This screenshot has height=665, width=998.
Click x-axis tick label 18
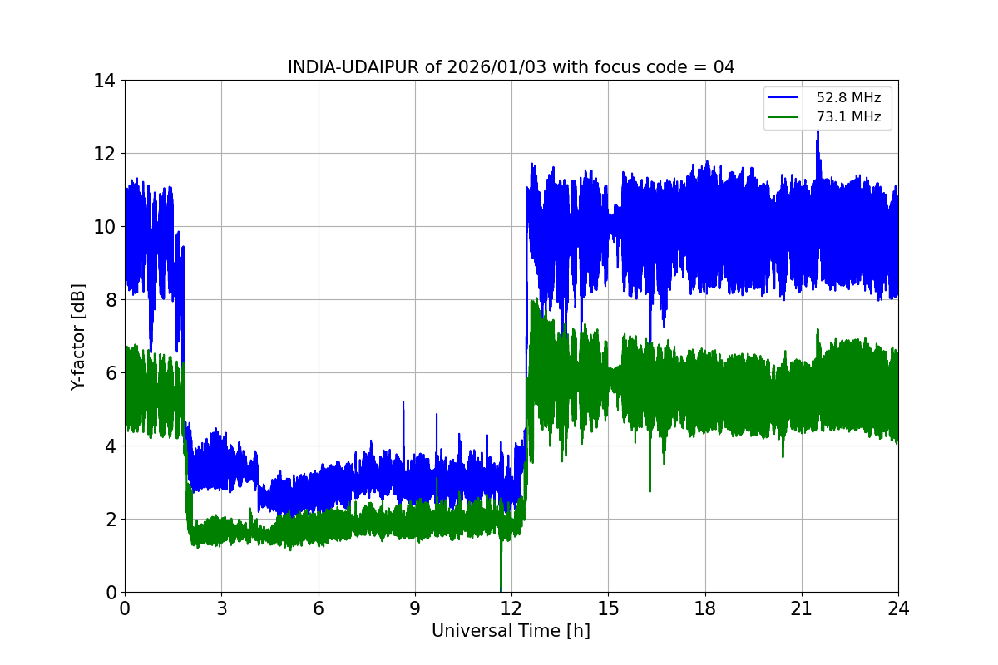pyautogui.click(x=704, y=608)
